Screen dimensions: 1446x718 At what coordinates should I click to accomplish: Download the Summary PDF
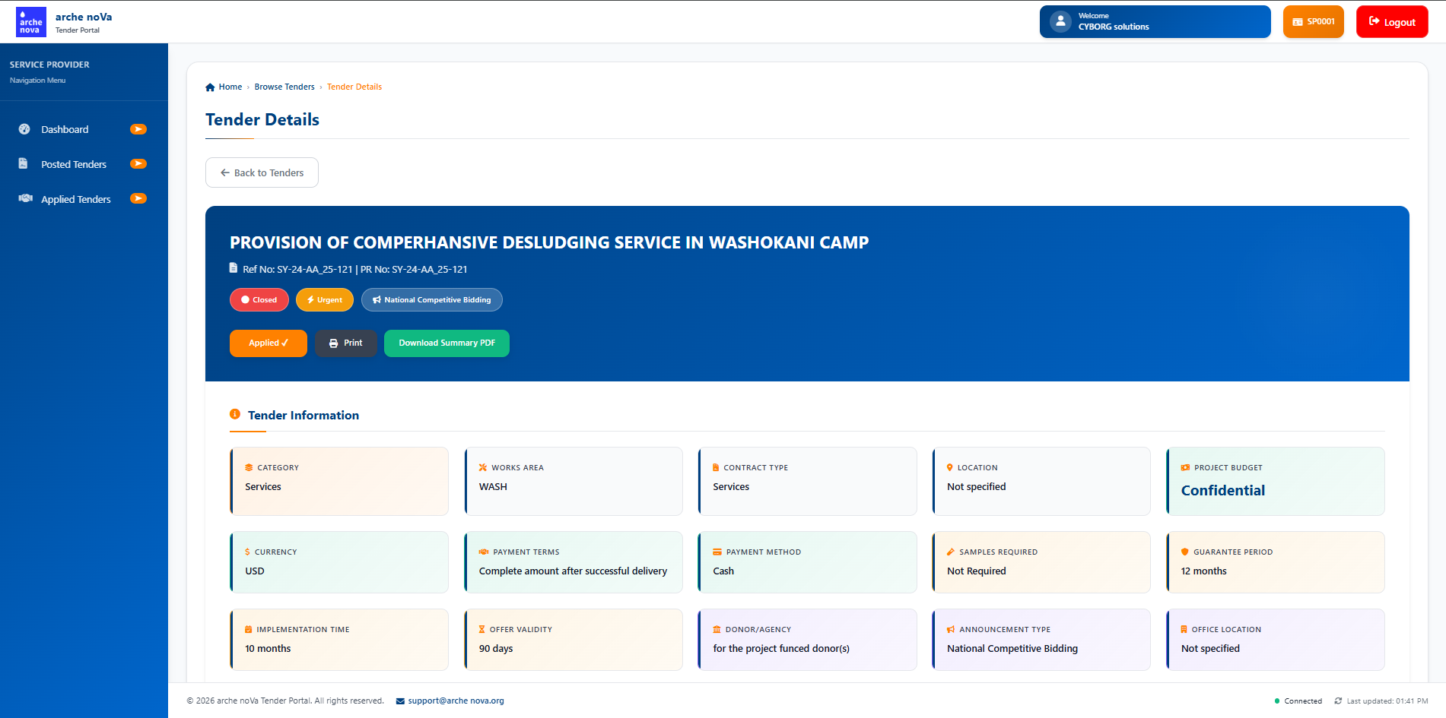tap(447, 343)
